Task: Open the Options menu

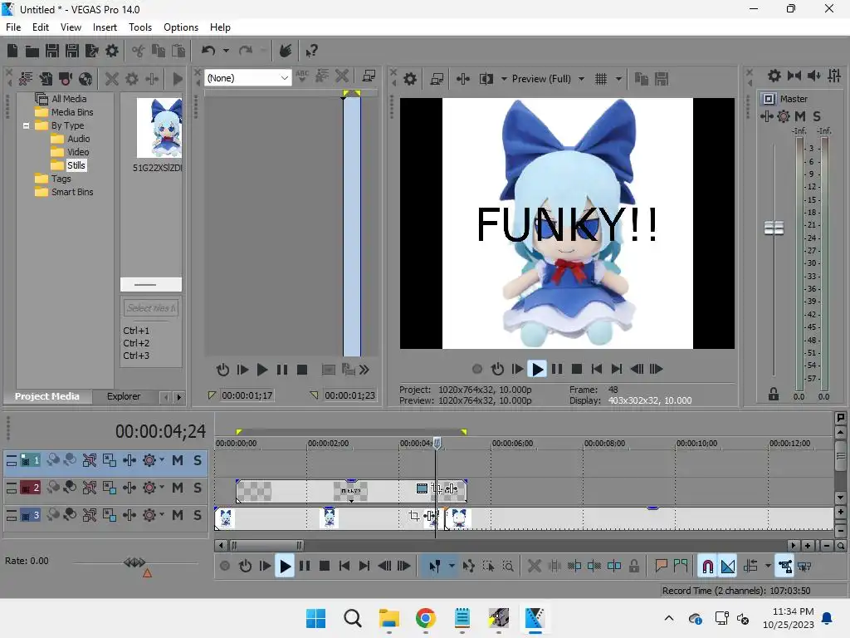Action: click(x=181, y=27)
